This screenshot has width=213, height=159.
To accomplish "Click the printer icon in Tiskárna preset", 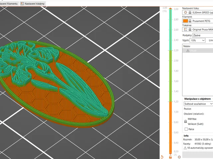I will [x=185, y=29].
